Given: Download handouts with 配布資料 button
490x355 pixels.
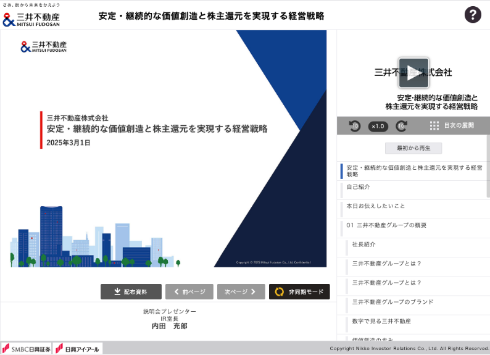Looking at the screenshot, I should click(x=131, y=291).
